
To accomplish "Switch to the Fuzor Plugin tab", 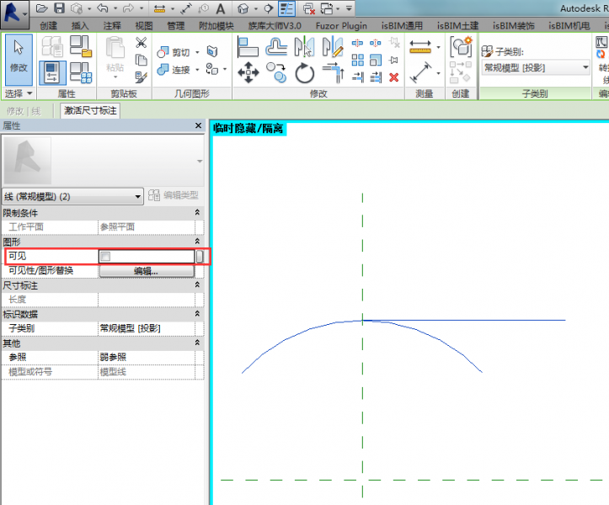I will pos(341,25).
